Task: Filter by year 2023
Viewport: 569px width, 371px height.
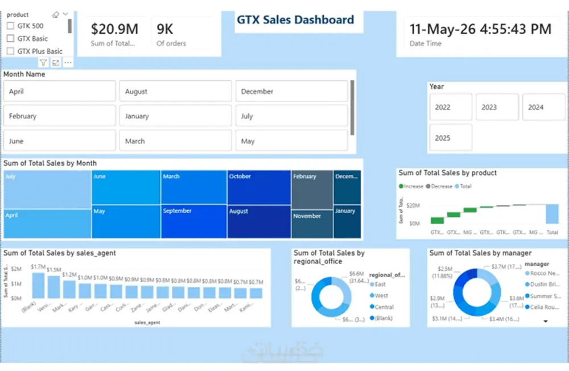Action: coord(497,107)
